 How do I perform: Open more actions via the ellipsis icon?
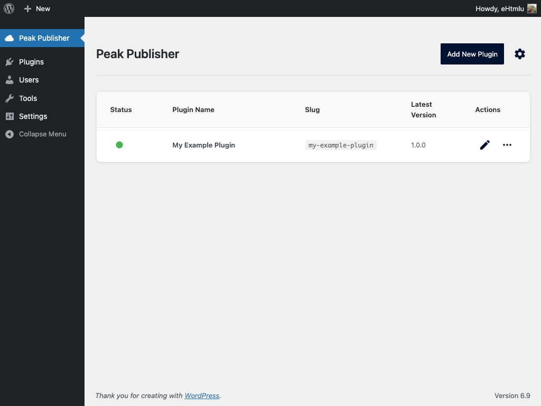(x=507, y=145)
